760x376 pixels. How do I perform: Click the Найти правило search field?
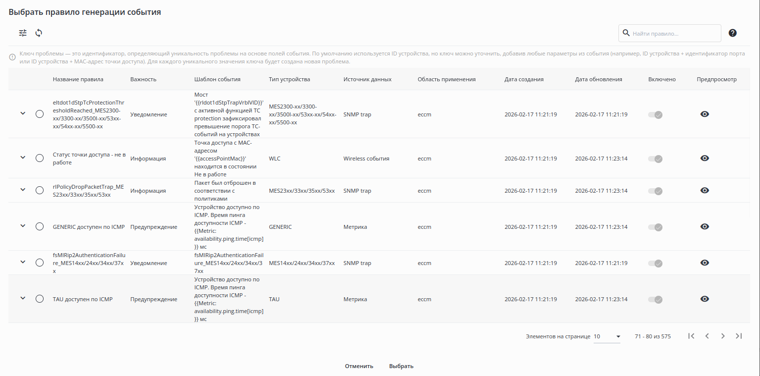[674, 34]
